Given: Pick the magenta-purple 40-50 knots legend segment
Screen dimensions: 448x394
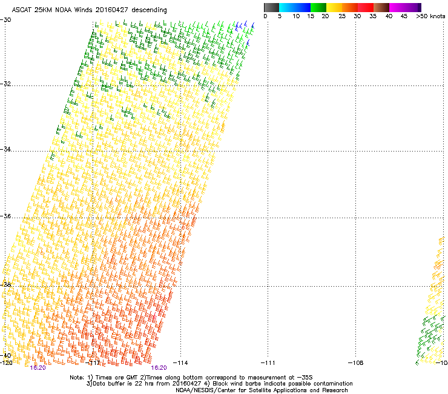Looking at the screenshot, I should 405,7.
